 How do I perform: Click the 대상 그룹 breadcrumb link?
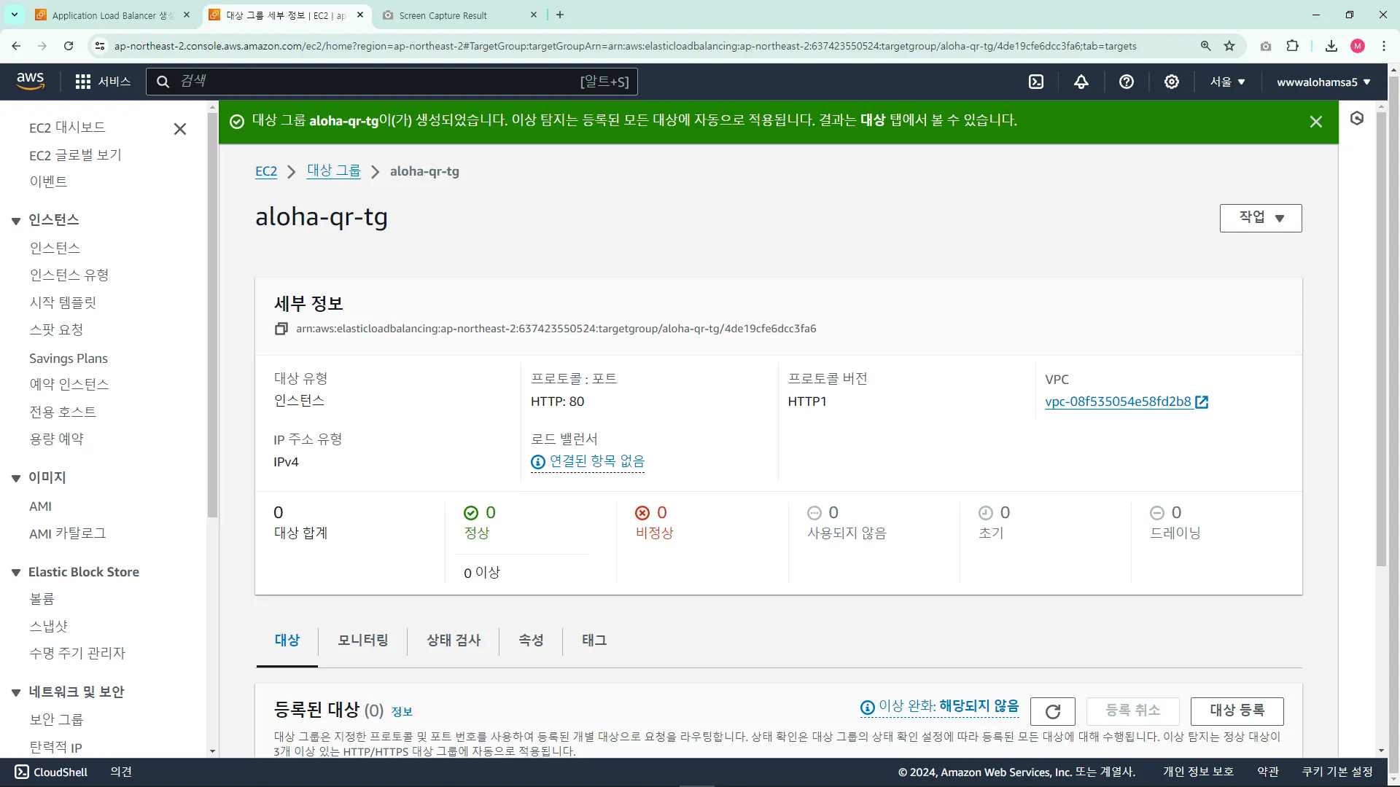click(333, 171)
